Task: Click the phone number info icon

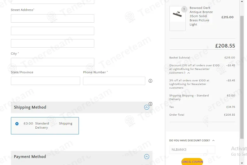Action: click(150, 81)
